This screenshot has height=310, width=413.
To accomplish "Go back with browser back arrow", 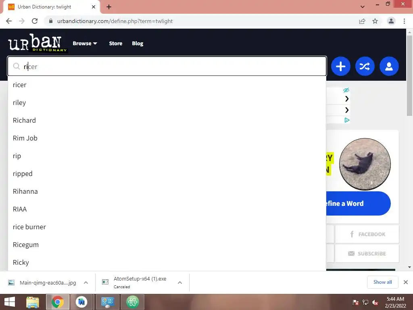I will [9, 21].
